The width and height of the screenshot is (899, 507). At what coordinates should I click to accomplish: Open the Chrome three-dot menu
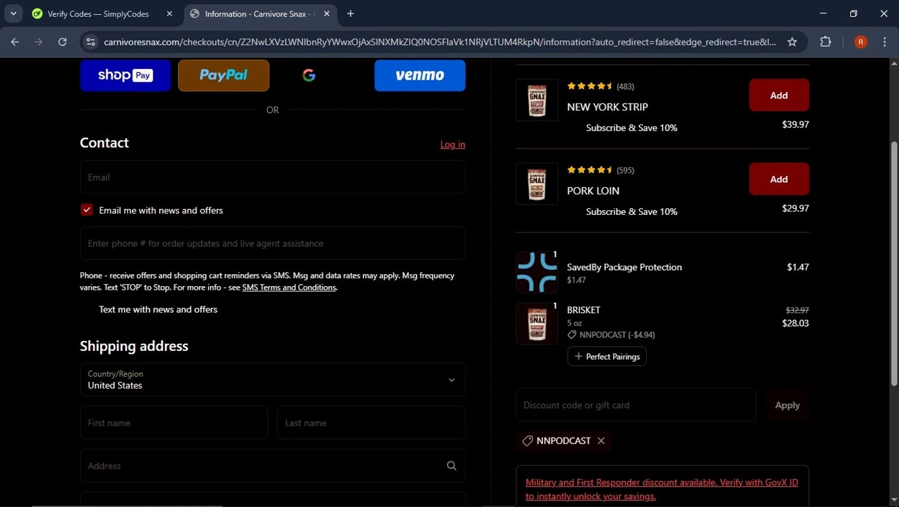[x=885, y=42]
